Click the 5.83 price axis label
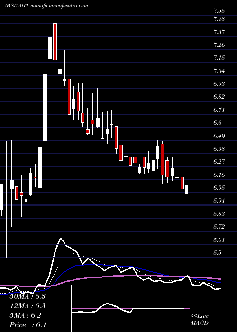 [x=219, y=214]
